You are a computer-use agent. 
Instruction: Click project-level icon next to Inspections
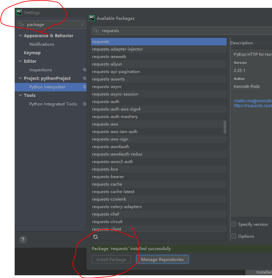click(x=85, y=70)
